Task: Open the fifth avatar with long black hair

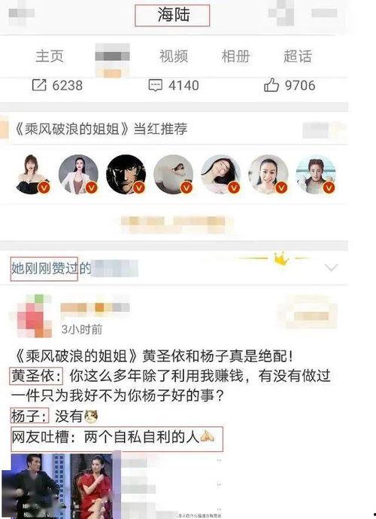Action: [220, 175]
